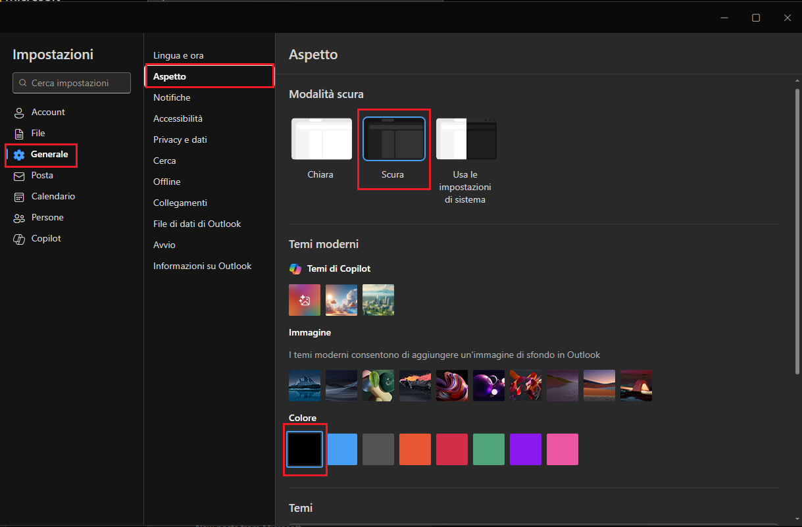
Task: Pick the dark wavy dunes background image
Action: tap(341, 386)
